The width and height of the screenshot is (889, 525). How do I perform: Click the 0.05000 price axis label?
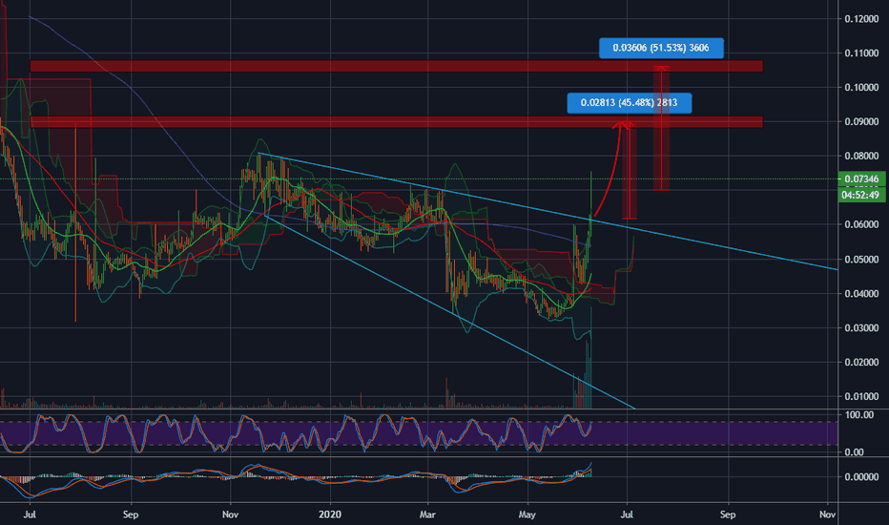click(861, 260)
